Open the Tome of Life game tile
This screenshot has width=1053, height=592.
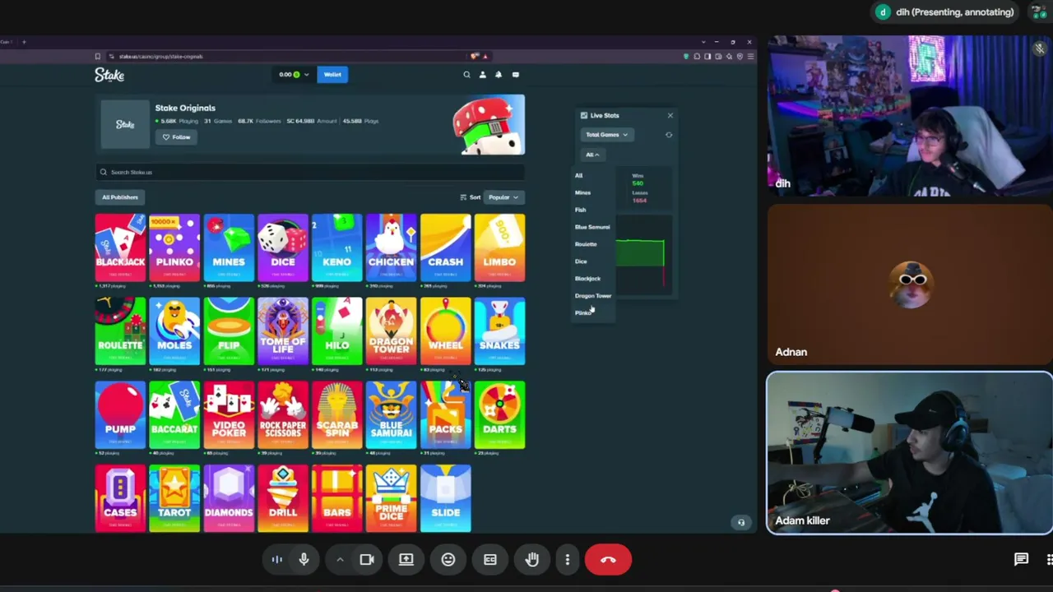pyautogui.click(x=283, y=331)
